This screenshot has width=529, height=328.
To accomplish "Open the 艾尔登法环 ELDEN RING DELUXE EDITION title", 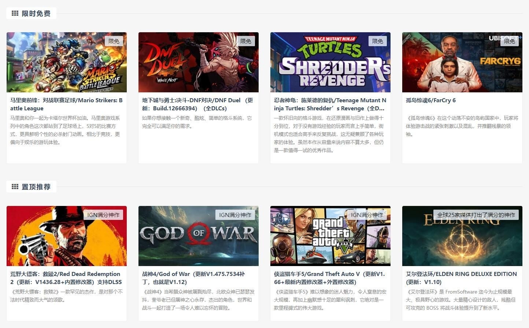I will 461,278.
